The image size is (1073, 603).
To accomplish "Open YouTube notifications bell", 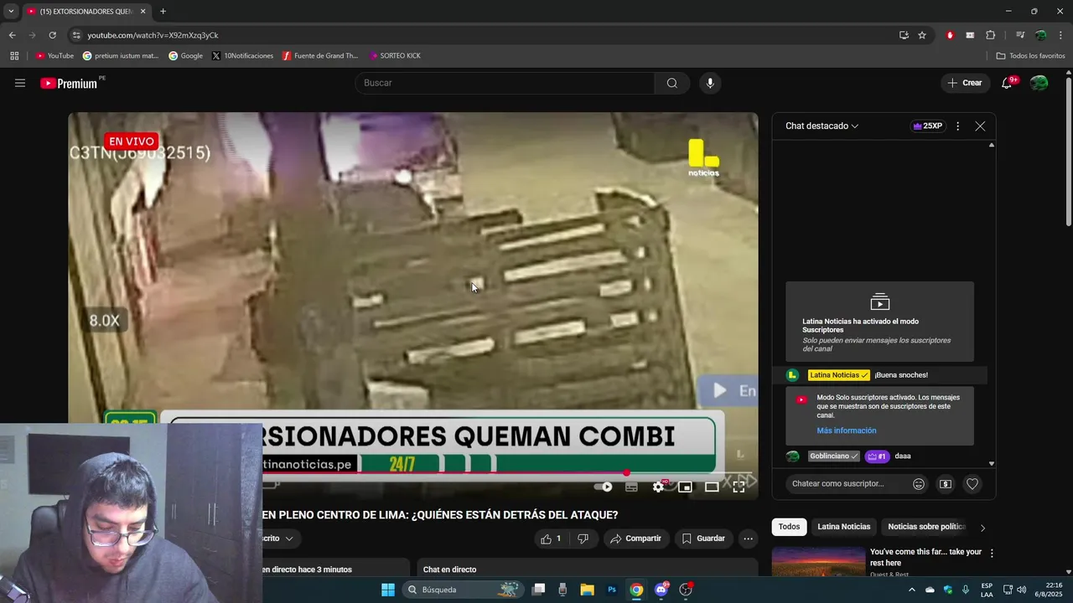I will (1008, 83).
